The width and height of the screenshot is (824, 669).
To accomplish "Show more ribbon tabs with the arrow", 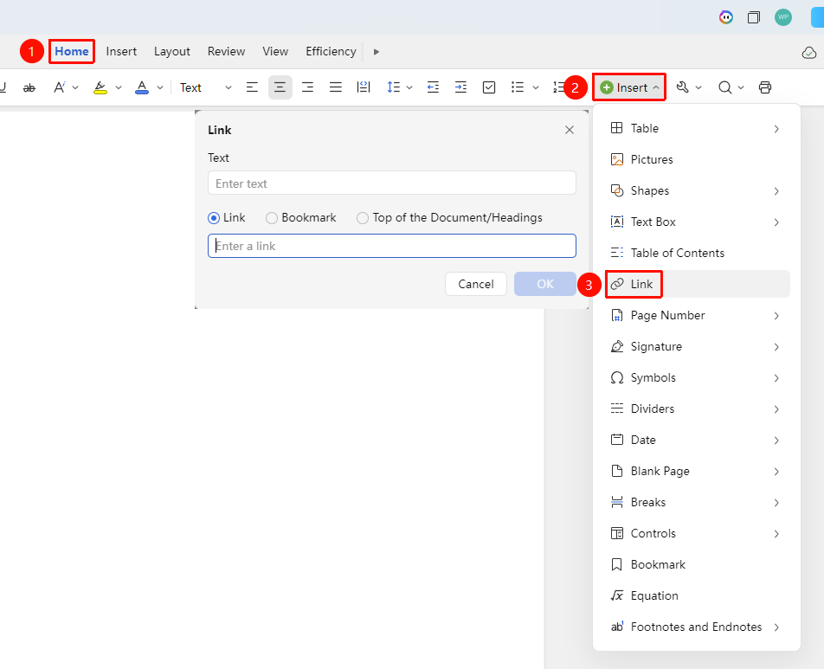I will tap(377, 52).
